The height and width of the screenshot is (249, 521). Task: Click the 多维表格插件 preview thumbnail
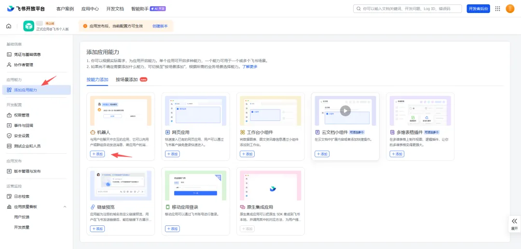click(420, 111)
